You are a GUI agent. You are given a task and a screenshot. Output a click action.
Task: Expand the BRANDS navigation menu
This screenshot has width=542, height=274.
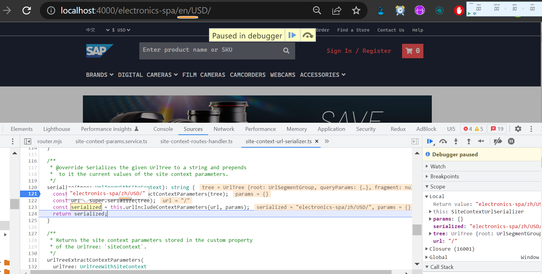click(x=100, y=75)
